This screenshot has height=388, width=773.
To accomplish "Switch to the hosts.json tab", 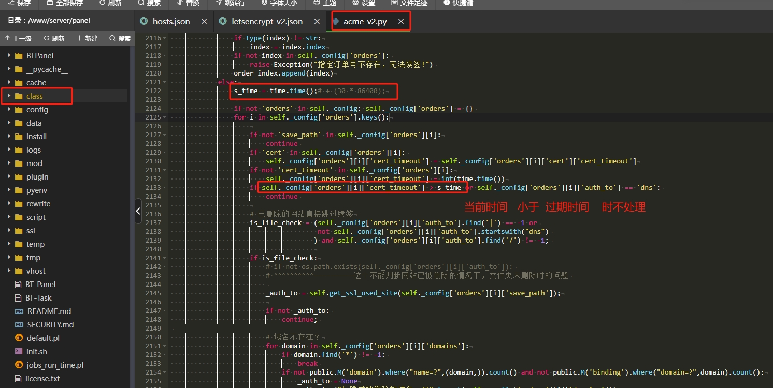I will (x=171, y=21).
